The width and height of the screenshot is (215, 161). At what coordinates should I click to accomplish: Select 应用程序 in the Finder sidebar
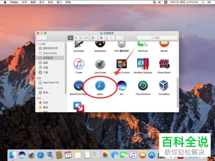pyautogui.click(x=50, y=58)
